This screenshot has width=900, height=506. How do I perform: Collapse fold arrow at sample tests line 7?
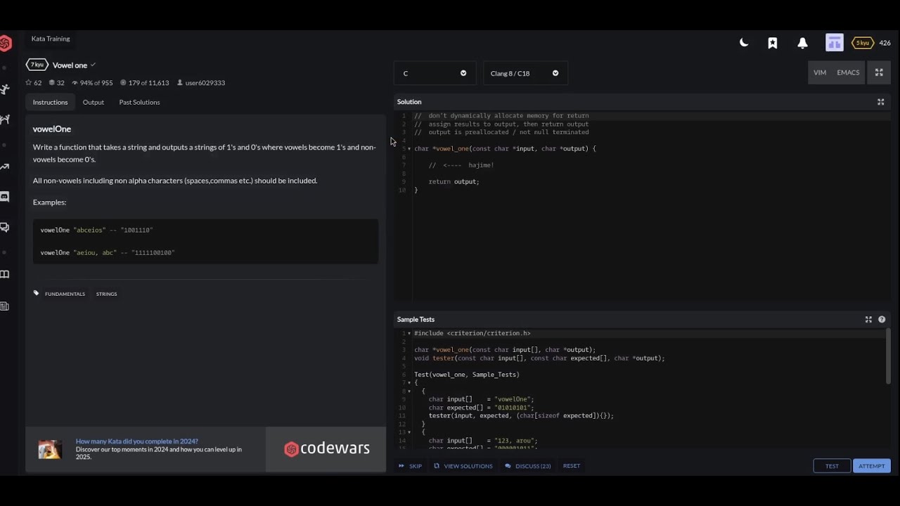click(x=409, y=383)
